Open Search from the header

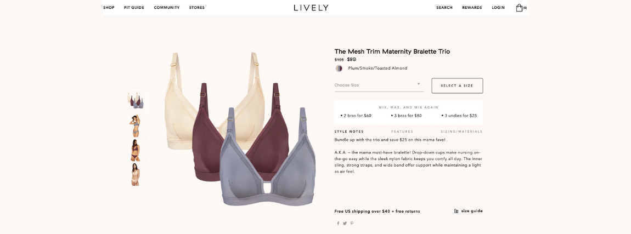[x=444, y=8]
